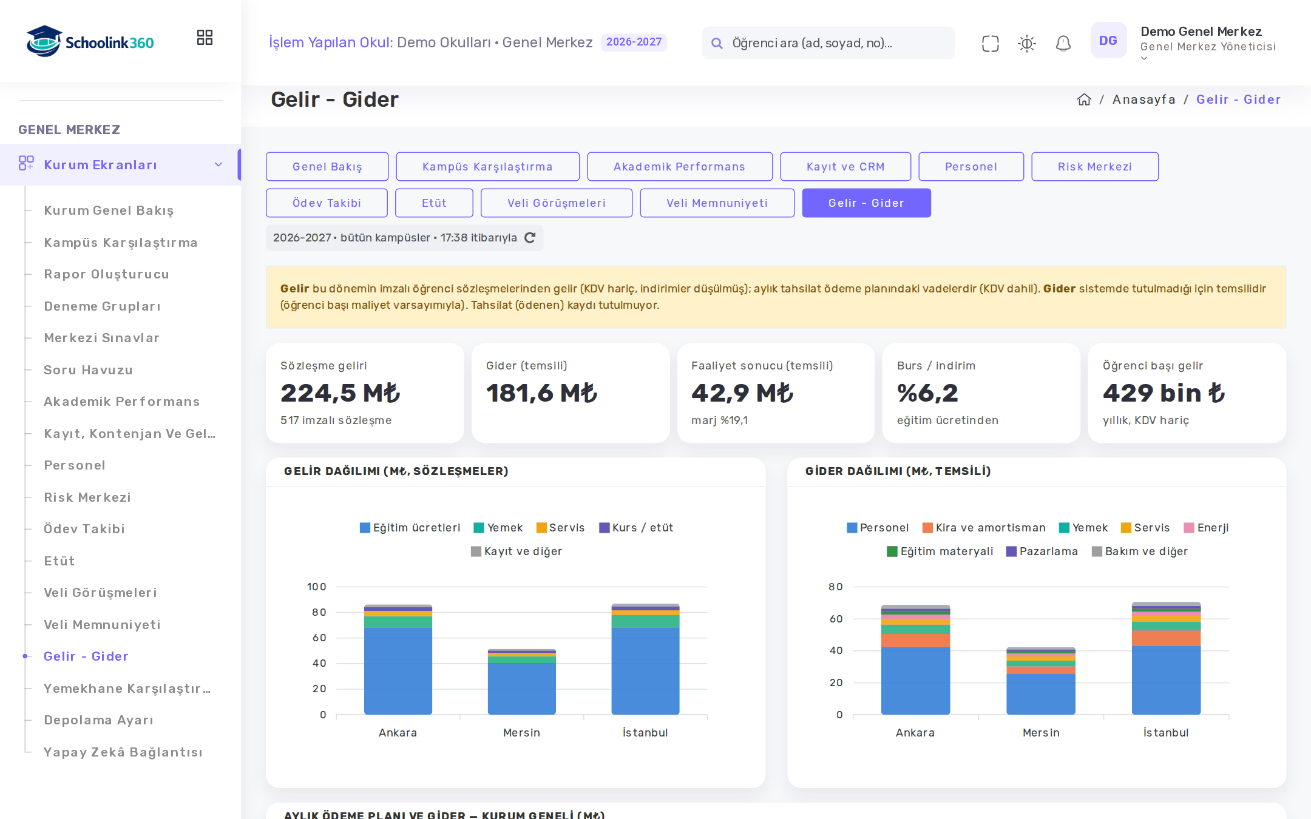The image size is (1311, 819).
Task: Click the student search input field
Action: click(x=828, y=43)
